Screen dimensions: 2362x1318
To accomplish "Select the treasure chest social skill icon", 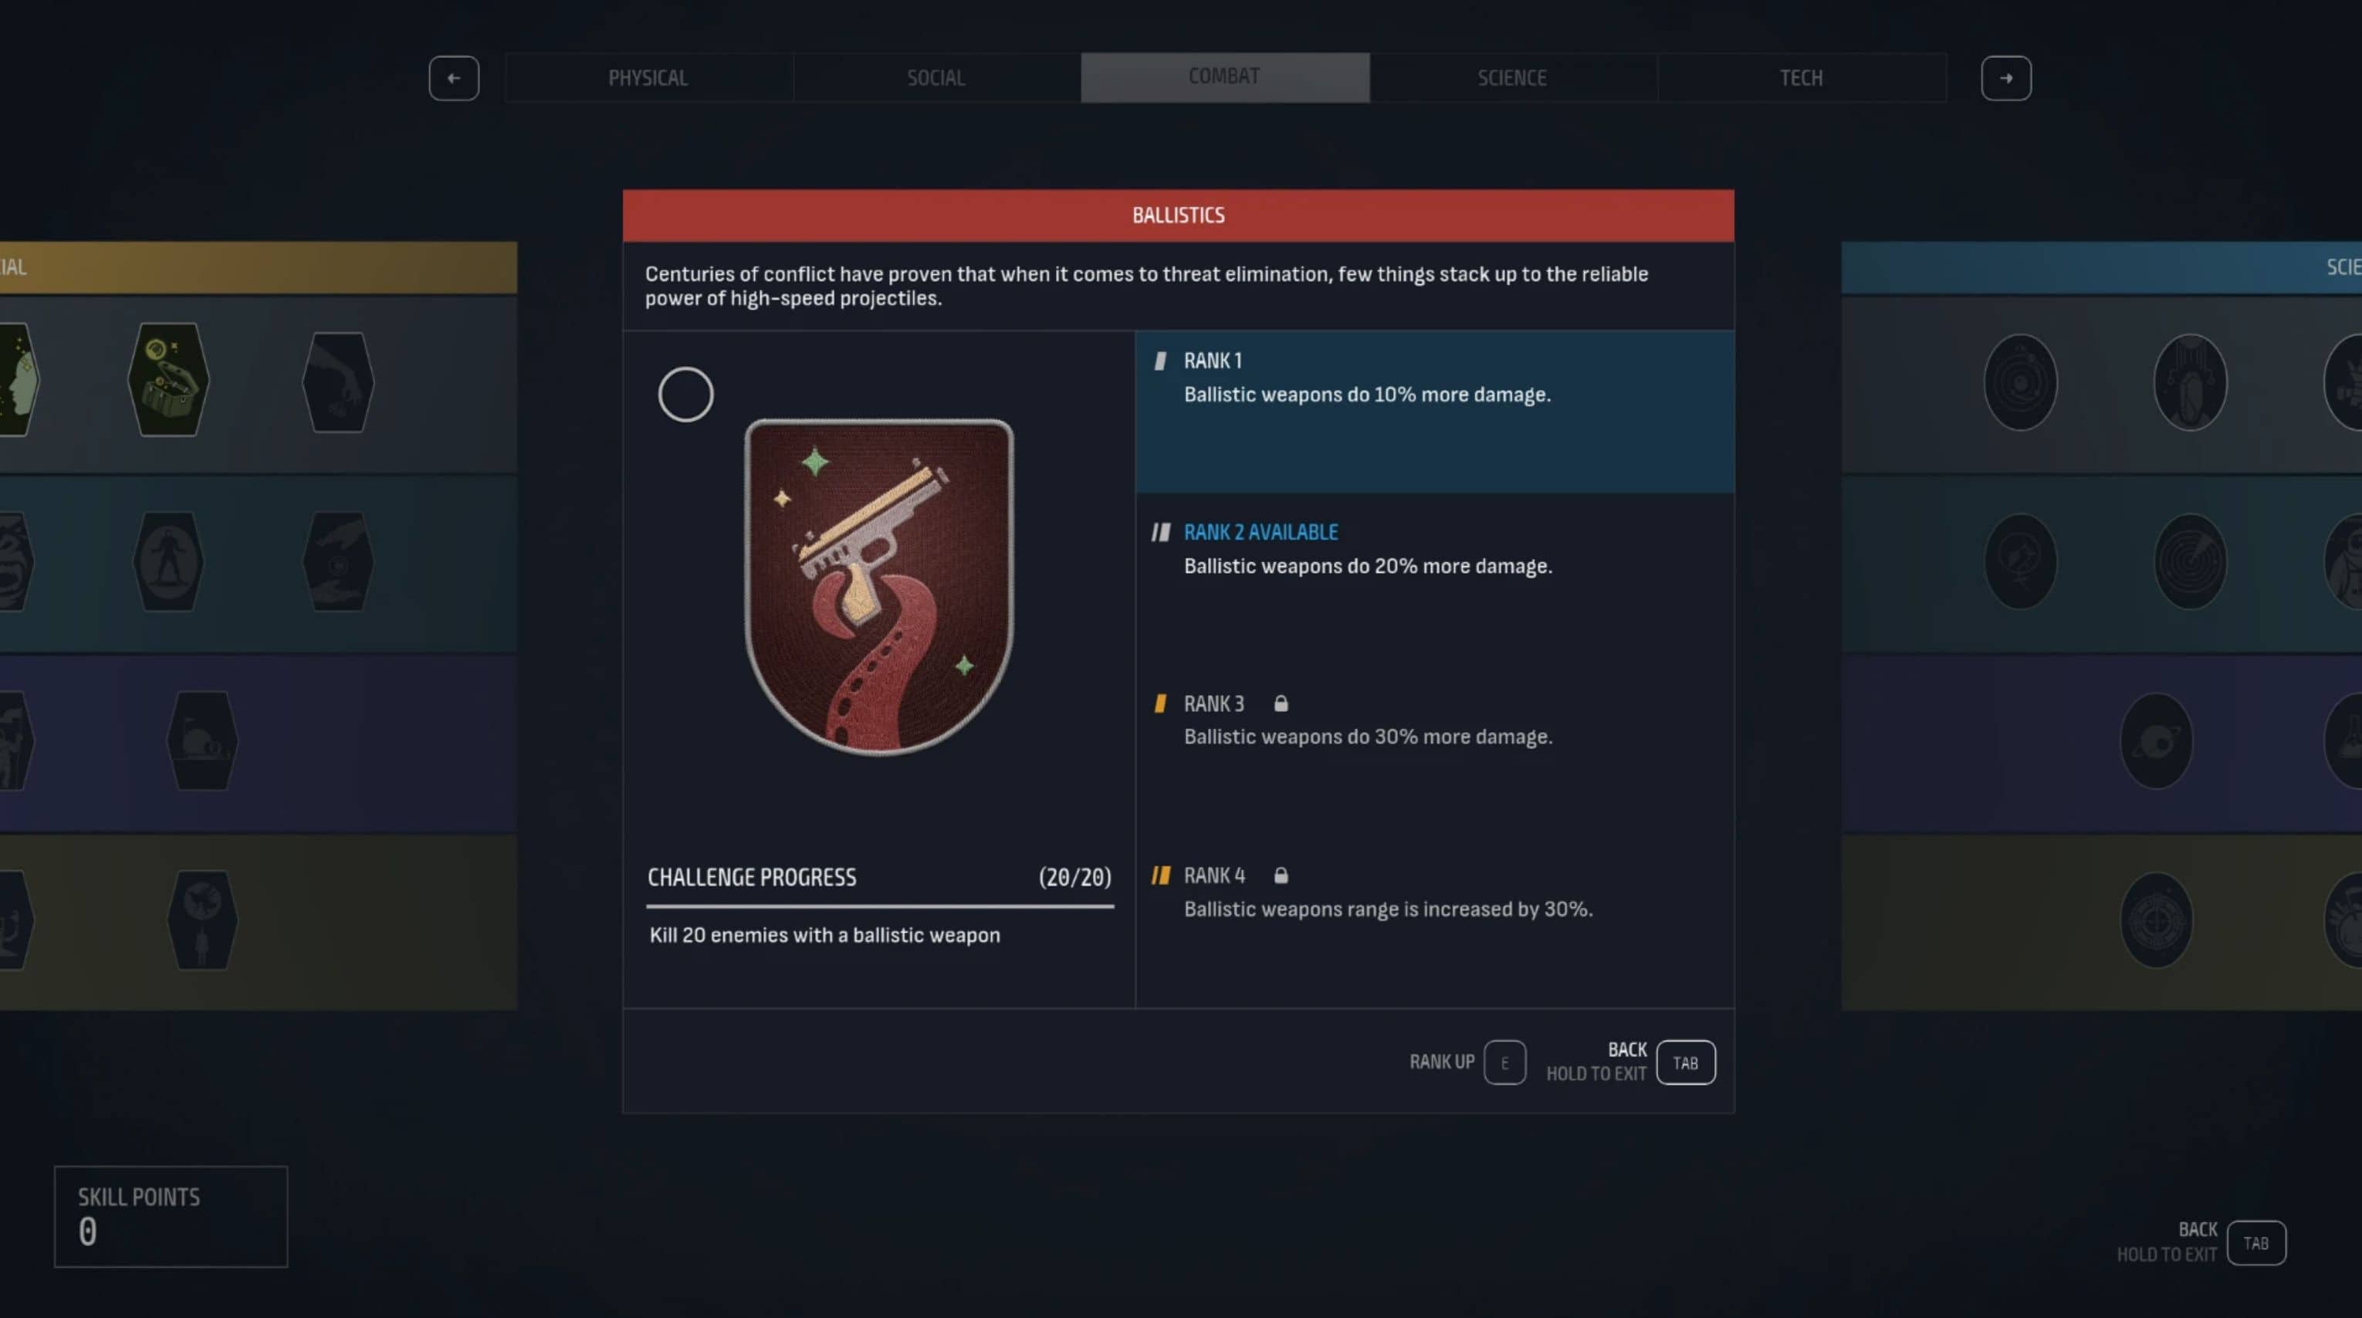I will 168,379.
